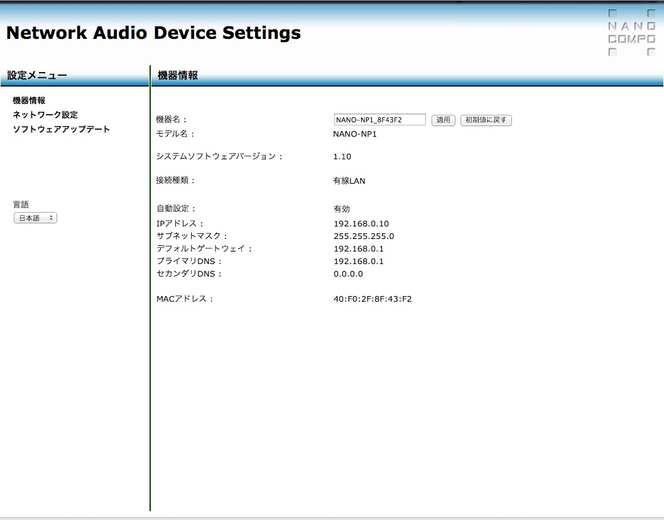The height and width of the screenshot is (520, 664).
Task: Click the secondary DNS value 0.0.0.0
Action: pyautogui.click(x=348, y=274)
